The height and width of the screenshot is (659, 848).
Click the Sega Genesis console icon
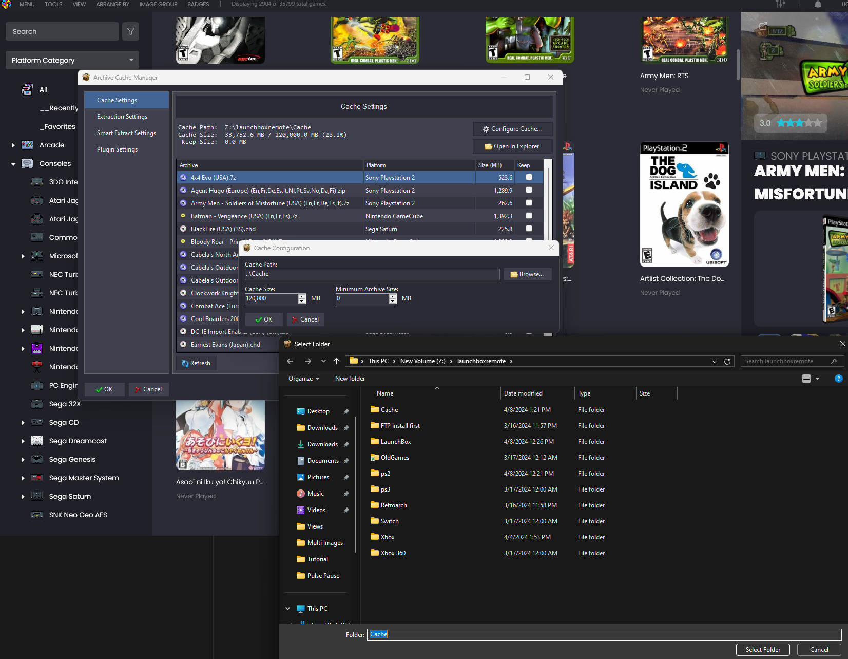click(x=37, y=459)
